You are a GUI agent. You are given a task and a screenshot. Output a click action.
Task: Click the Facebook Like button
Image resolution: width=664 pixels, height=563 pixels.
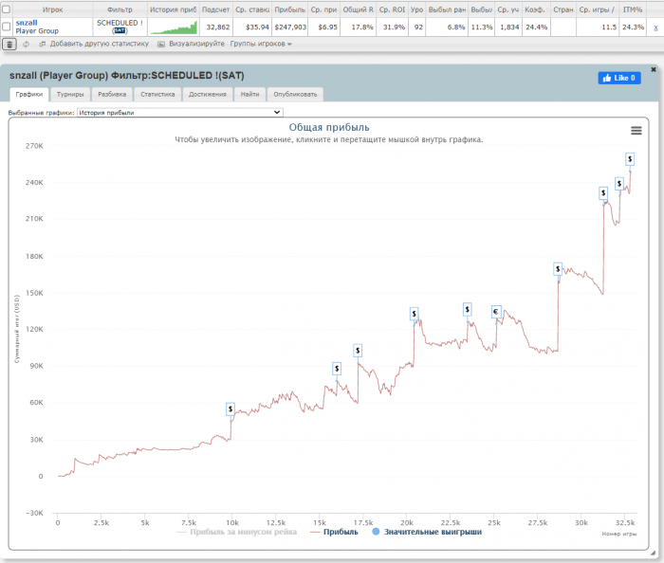tap(619, 78)
